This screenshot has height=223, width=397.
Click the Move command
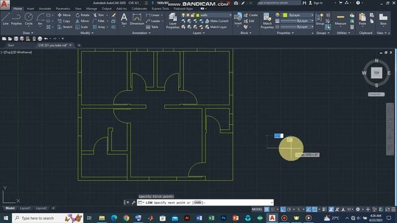[x=64, y=15]
